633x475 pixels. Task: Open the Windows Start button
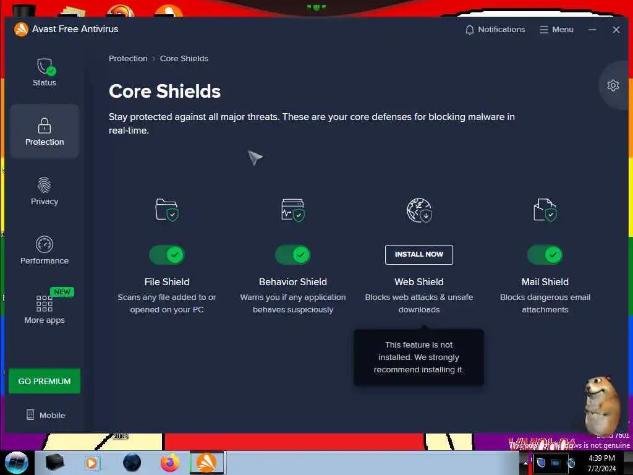pyautogui.click(x=16, y=463)
